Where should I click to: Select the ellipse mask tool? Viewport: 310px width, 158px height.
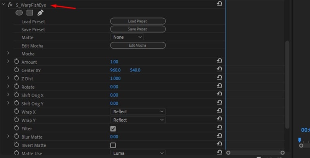[19, 13]
